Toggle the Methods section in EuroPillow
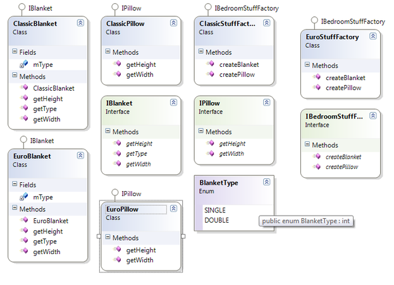The width and height of the screenshot is (394, 285). pos(108,238)
